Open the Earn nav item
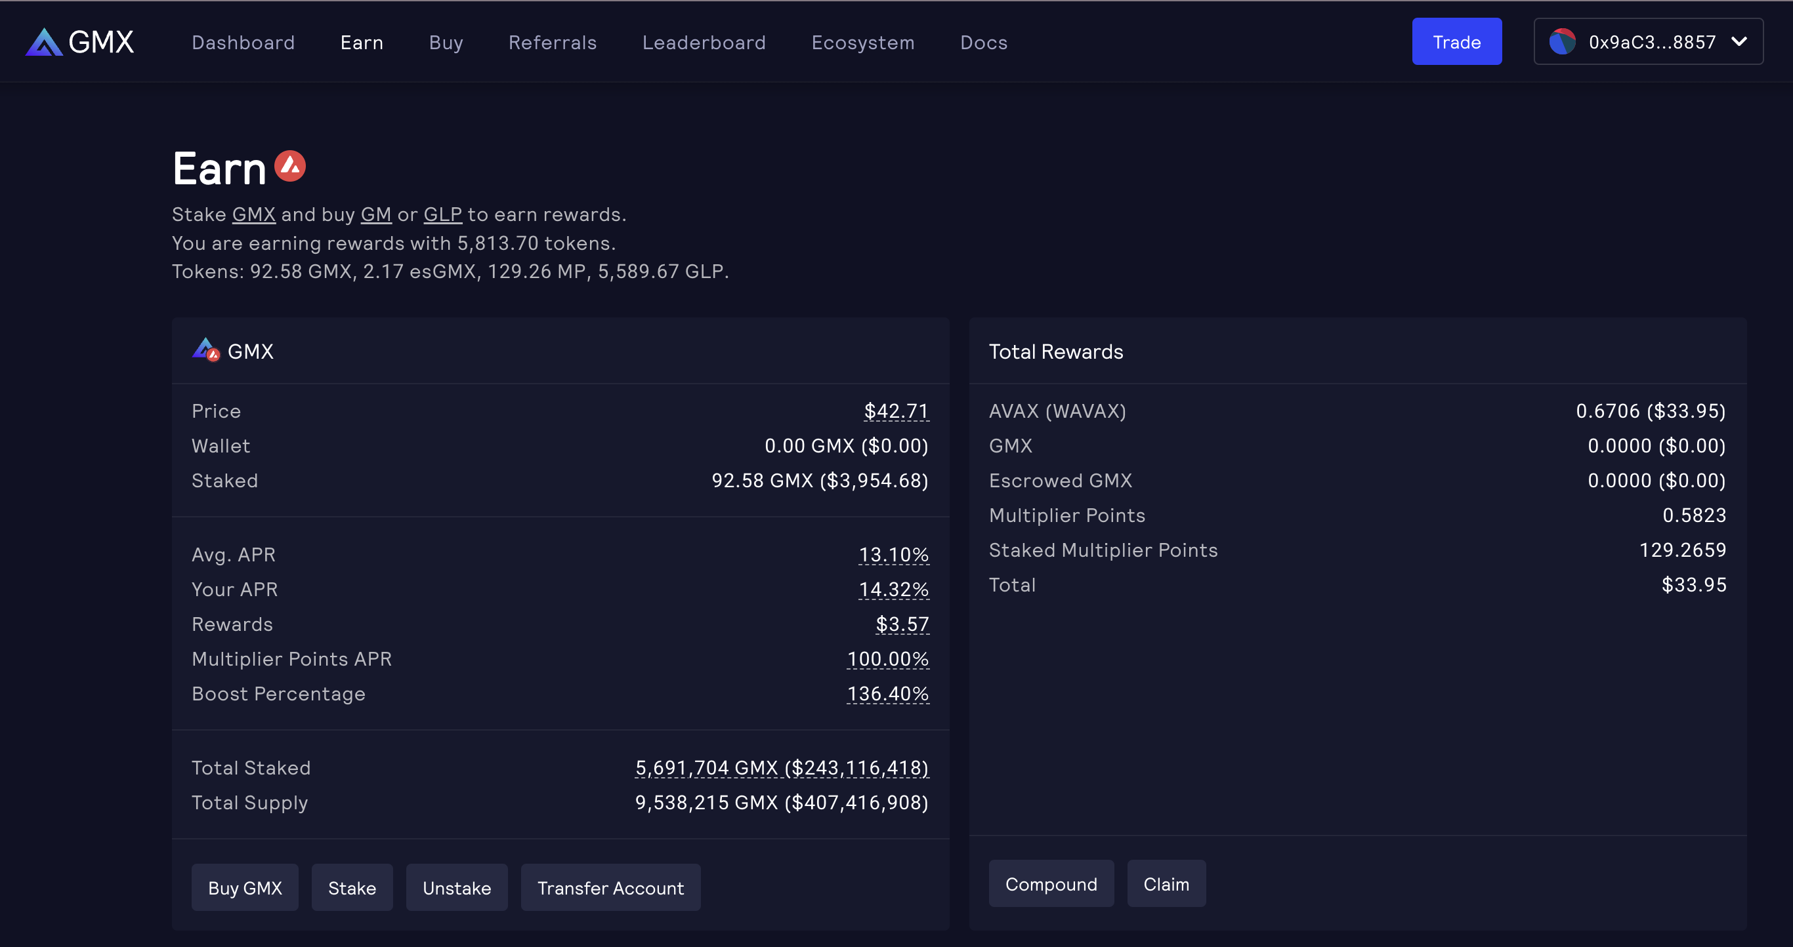The width and height of the screenshot is (1793, 947). (362, 43)
